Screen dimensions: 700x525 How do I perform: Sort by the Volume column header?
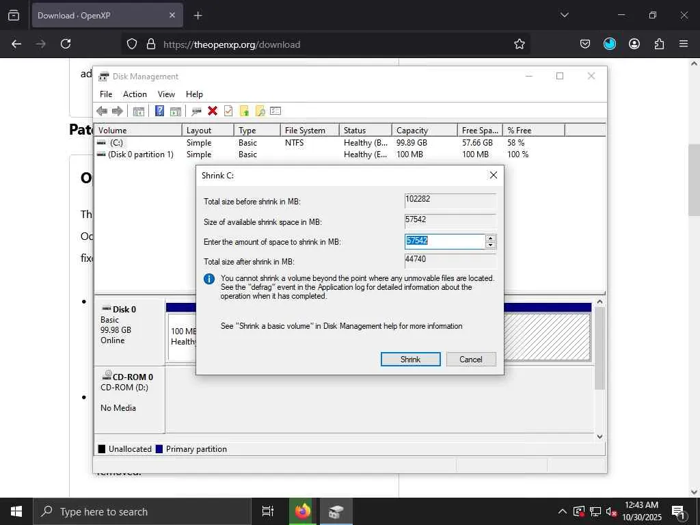pos(138,131)
